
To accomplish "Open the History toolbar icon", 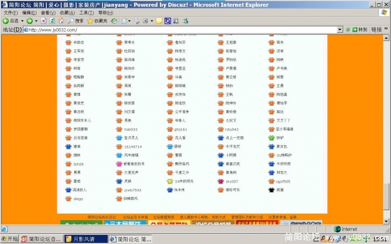I will (x=114, y=21).
